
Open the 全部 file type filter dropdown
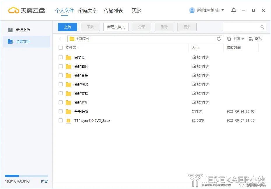point(238,39)
